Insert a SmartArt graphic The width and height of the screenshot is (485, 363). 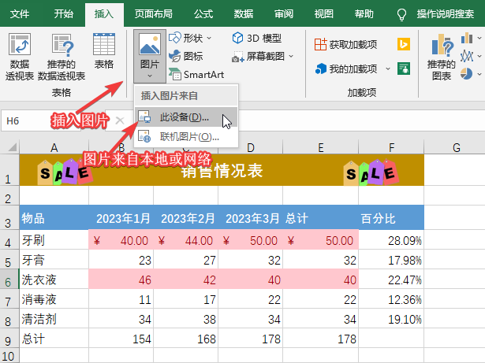(196, 74)
